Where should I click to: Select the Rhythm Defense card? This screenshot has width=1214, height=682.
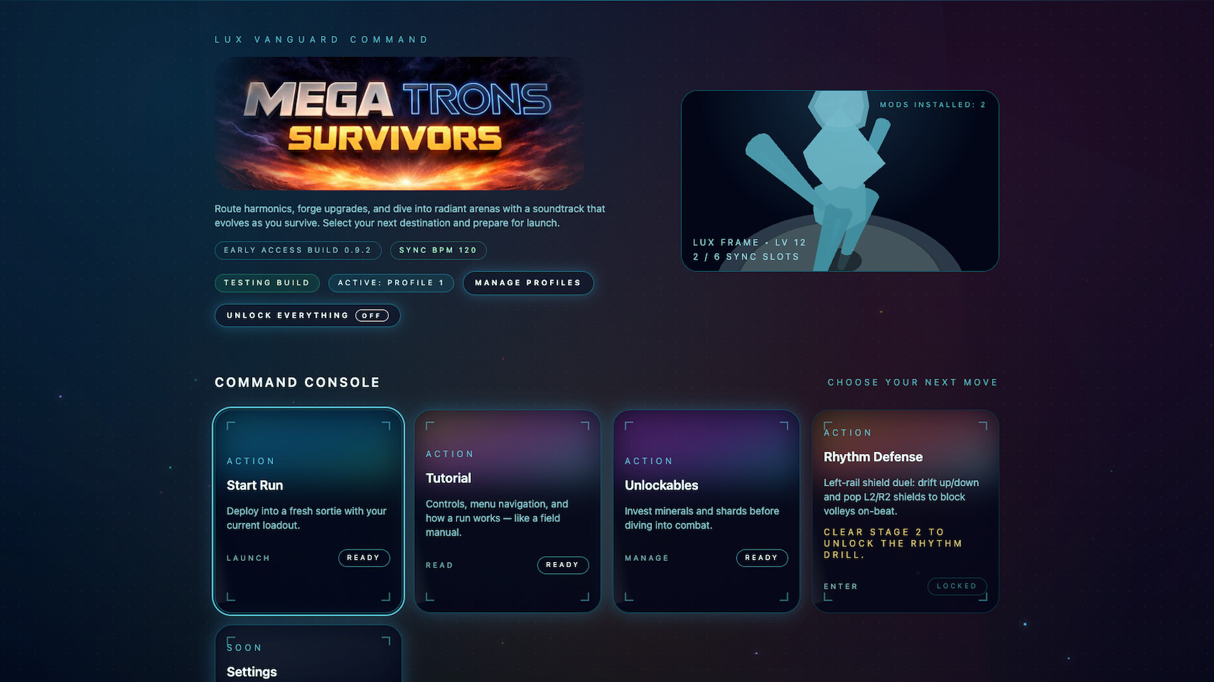click(x=905, y=511)
